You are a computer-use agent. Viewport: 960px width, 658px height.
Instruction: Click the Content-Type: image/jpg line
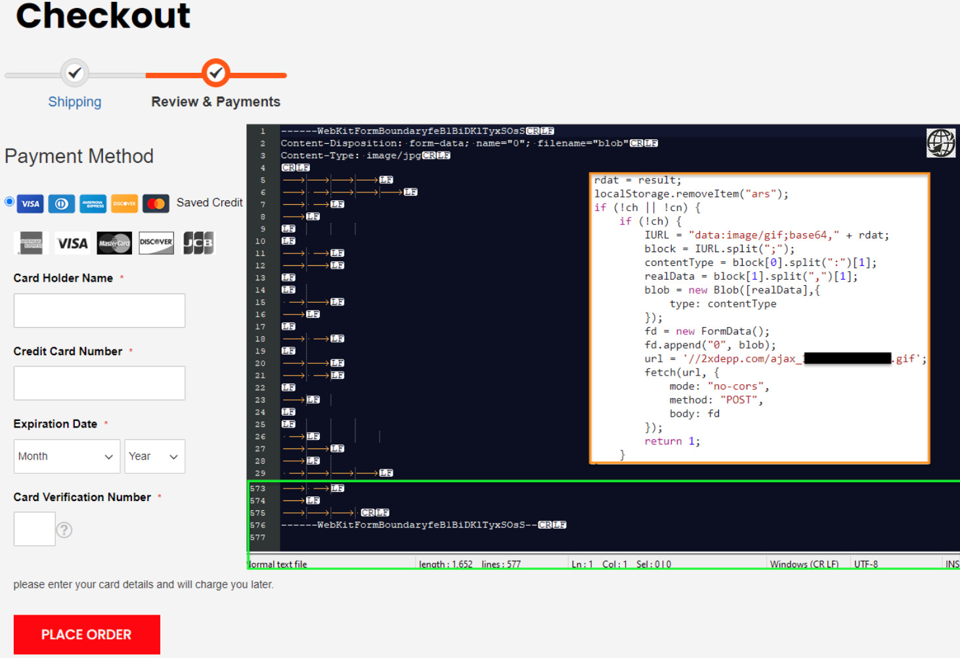point(365,156)
